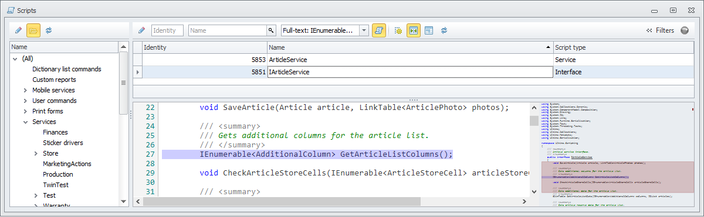Click line number 27 in gutter
Viewport: 704px width, 217px height.
point(150,154)
